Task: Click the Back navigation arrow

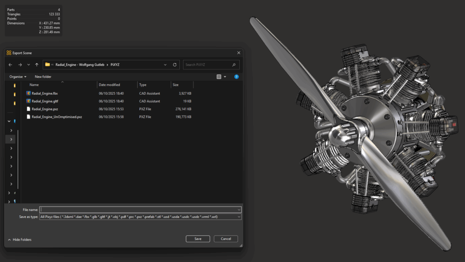Action: tap(10, 65)
